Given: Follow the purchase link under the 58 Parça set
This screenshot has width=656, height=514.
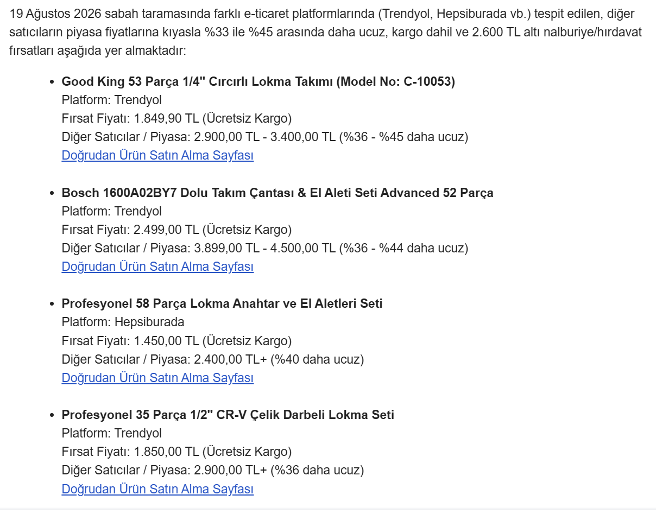Looking at the screenshot, I should (x=157, y=378).
